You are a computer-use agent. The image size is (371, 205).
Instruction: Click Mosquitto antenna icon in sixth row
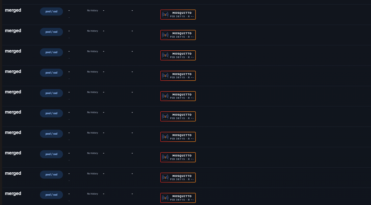[x=165, y=117]
